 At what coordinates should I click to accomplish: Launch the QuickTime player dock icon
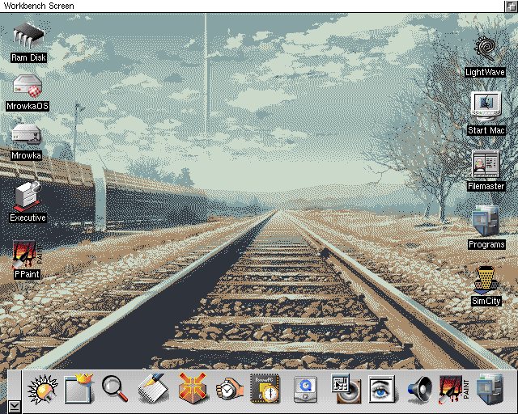pos(306,390)
